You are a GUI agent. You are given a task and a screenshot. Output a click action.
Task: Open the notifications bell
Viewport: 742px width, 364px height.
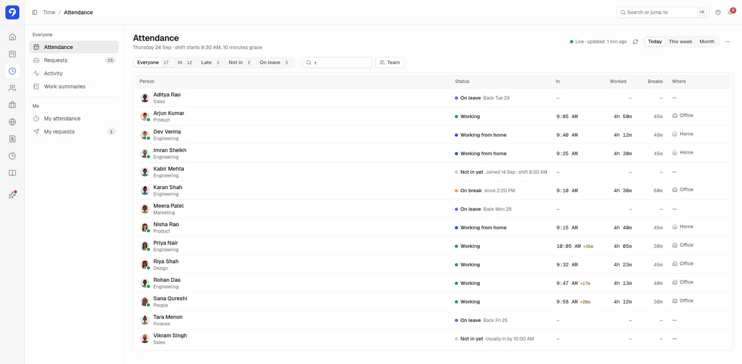tap(730, 12)
